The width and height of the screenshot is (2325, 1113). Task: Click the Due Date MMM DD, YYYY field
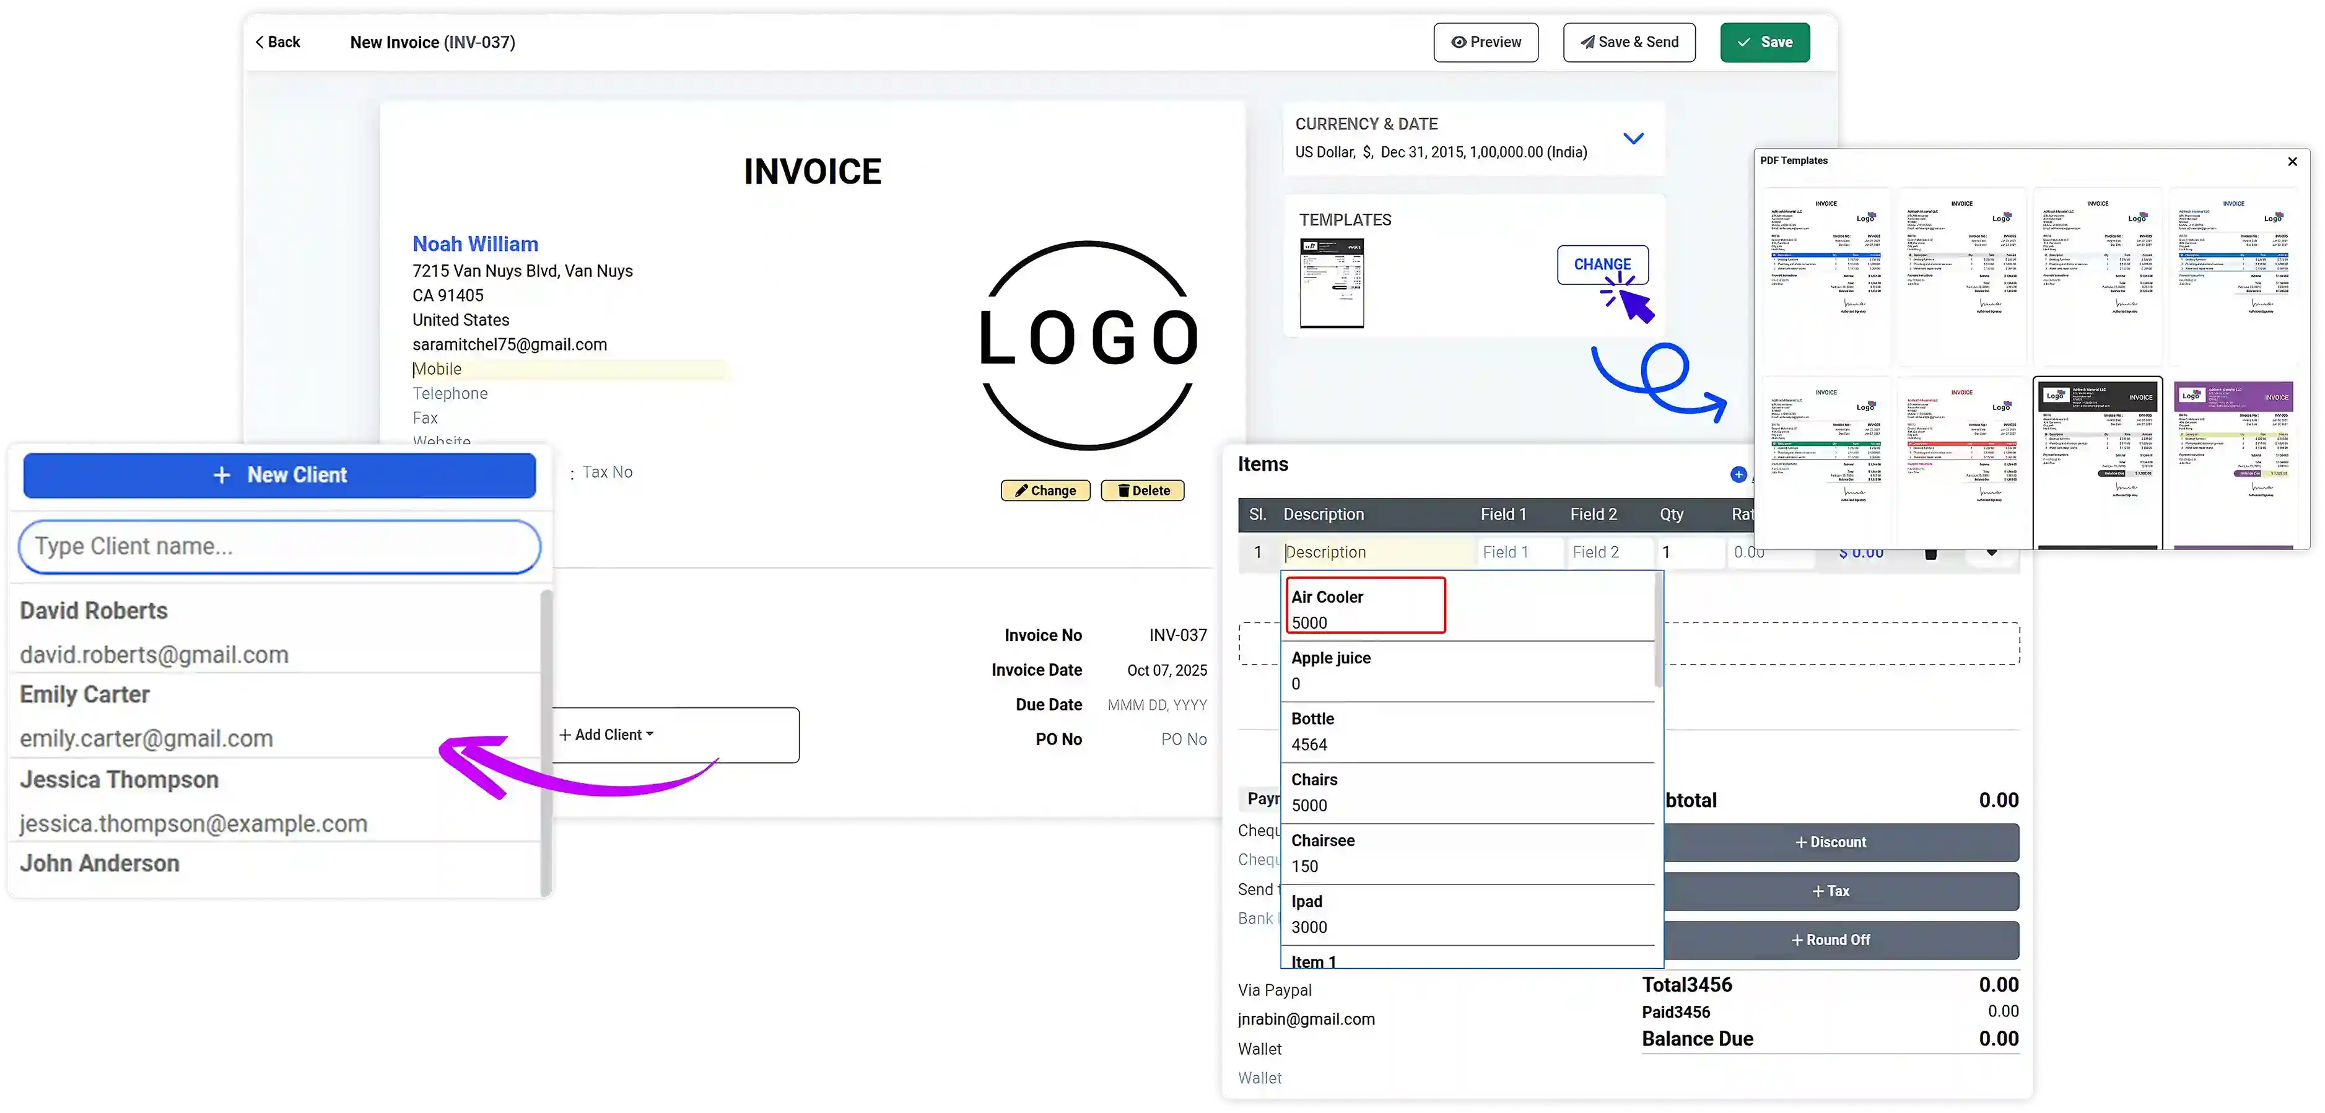point(1156,705)
